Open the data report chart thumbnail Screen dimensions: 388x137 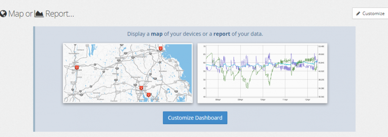[x=262, y=73]
